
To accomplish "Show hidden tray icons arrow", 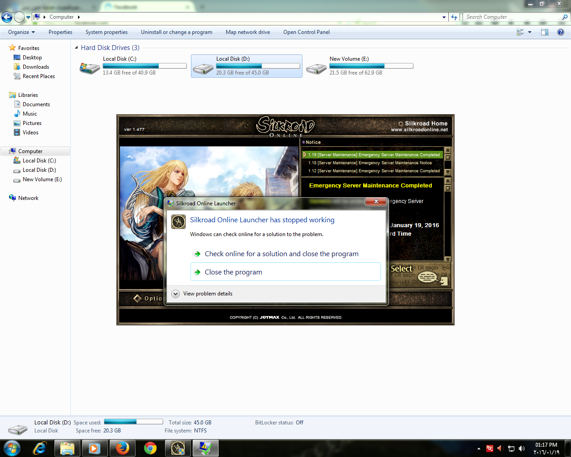I will point(479,449).
